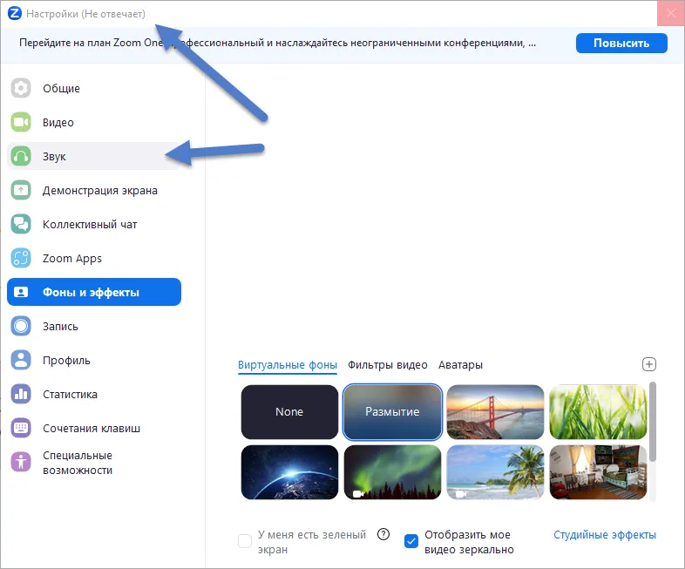685x569 pixels.
Task: Switch to Фильтры видео tab
Action: click(388, 365)
